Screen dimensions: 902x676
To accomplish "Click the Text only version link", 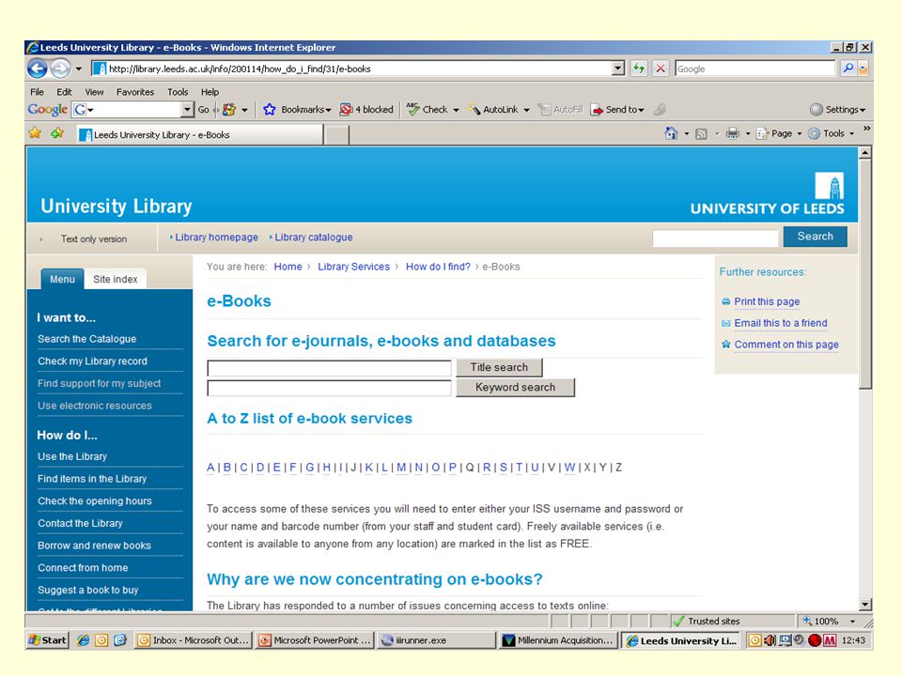I will click(x=94, y=239).
